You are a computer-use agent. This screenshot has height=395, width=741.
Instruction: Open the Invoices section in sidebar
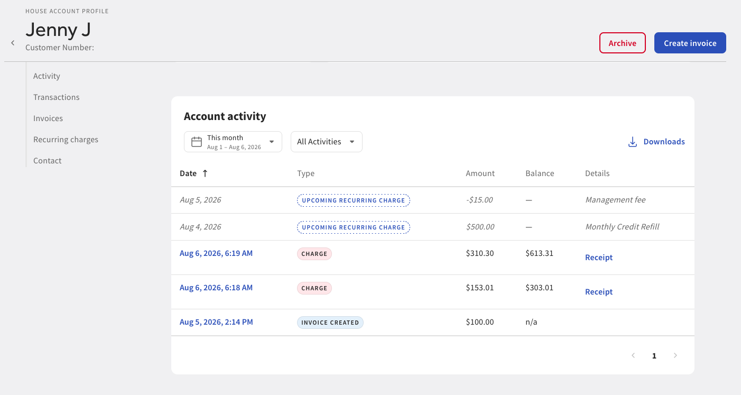click(x=48, y=118)
